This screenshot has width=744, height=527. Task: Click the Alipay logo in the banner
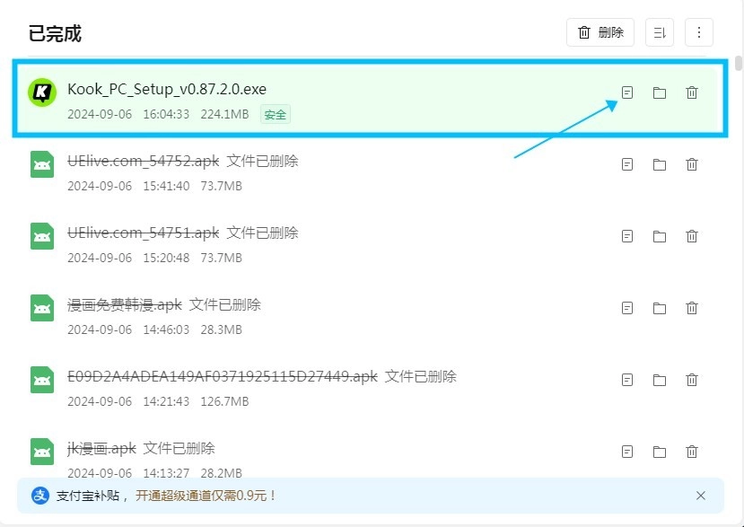tap(40, 496)
